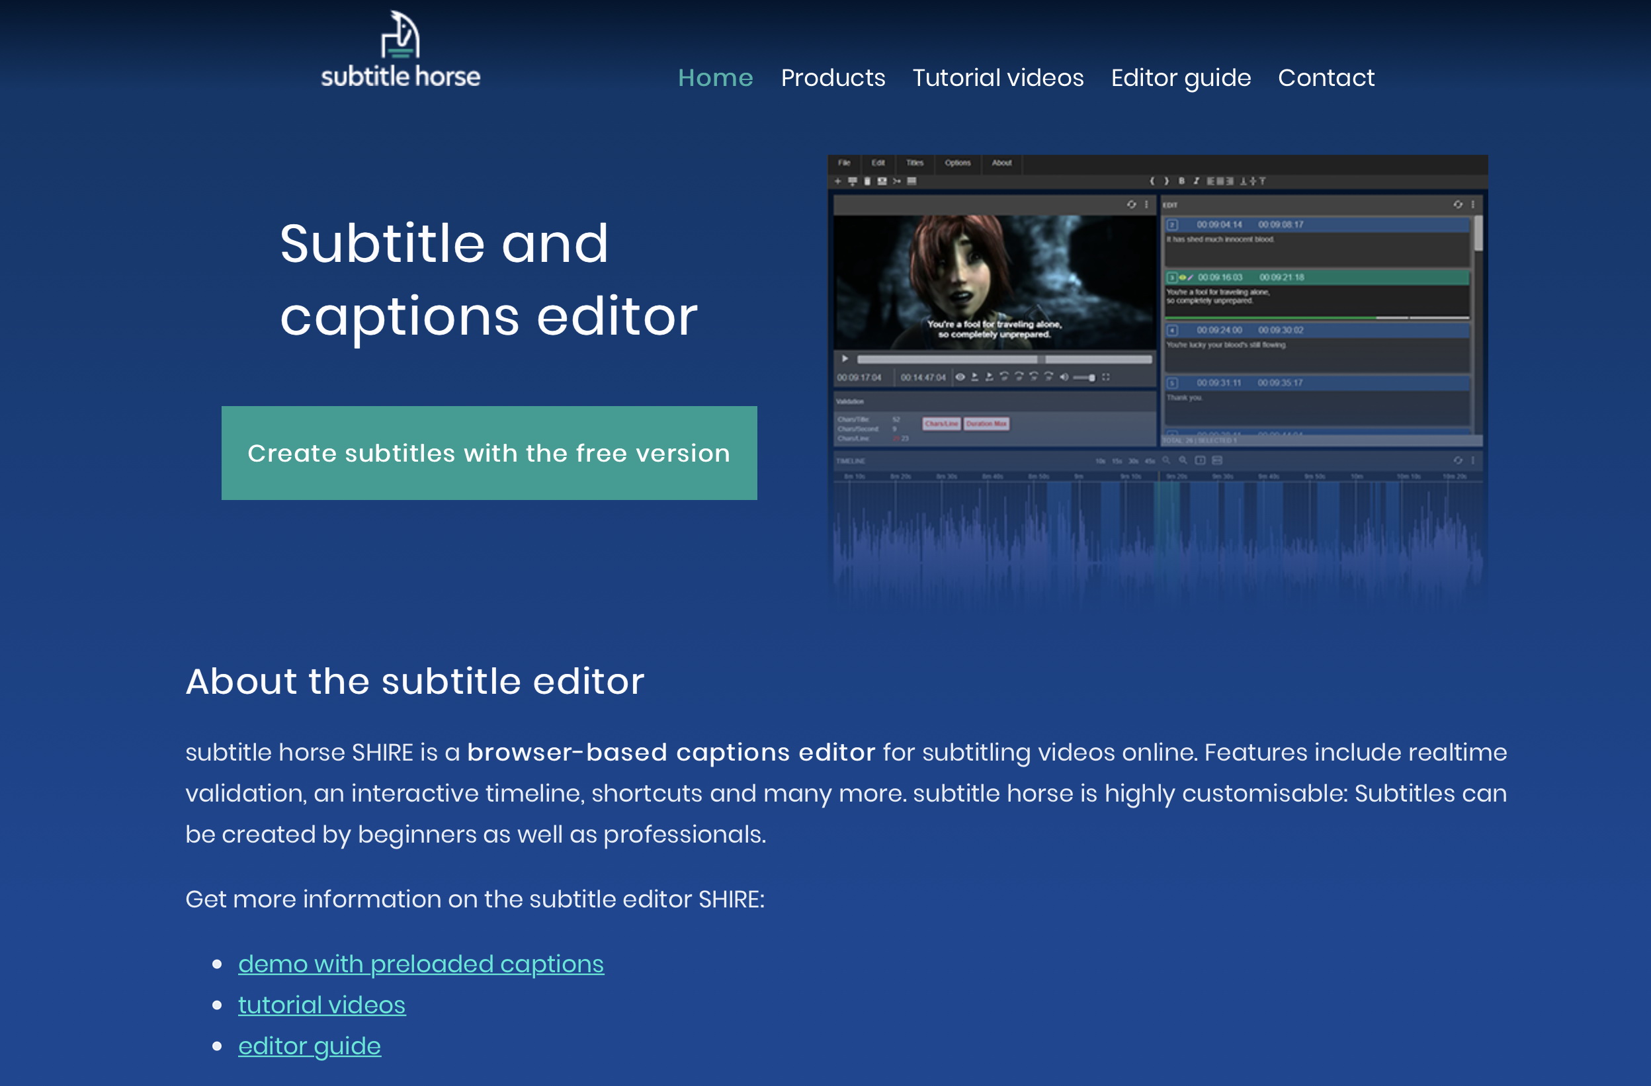Click the plus add-title icon in editor toolbar
This screenshot has width=1651, height=1086.
[838, 181]
